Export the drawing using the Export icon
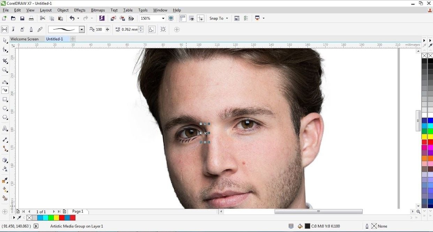Image resolution: width=433 pixels, height=232 pixels. (x=122, y=18)
